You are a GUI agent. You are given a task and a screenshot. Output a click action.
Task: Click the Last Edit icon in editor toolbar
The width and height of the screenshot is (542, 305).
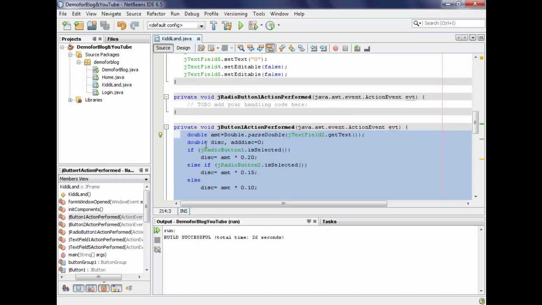click(202, 48)
